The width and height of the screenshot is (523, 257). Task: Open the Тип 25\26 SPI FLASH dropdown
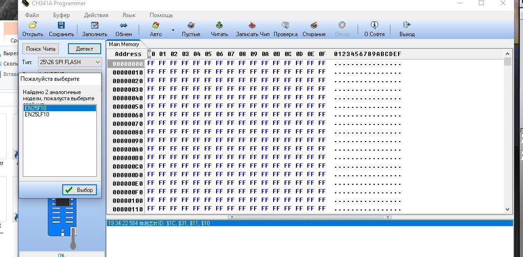pyautogui.click(x=97, y=62)
